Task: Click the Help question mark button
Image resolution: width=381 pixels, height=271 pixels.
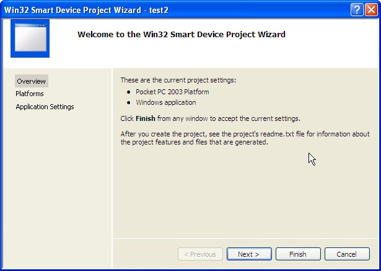Action: coord(356,9)
